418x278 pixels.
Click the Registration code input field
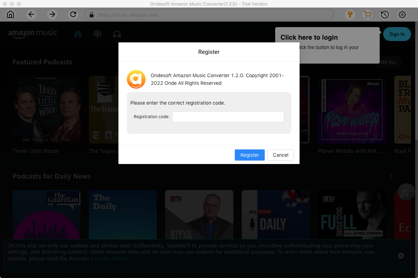click(228, 117)
